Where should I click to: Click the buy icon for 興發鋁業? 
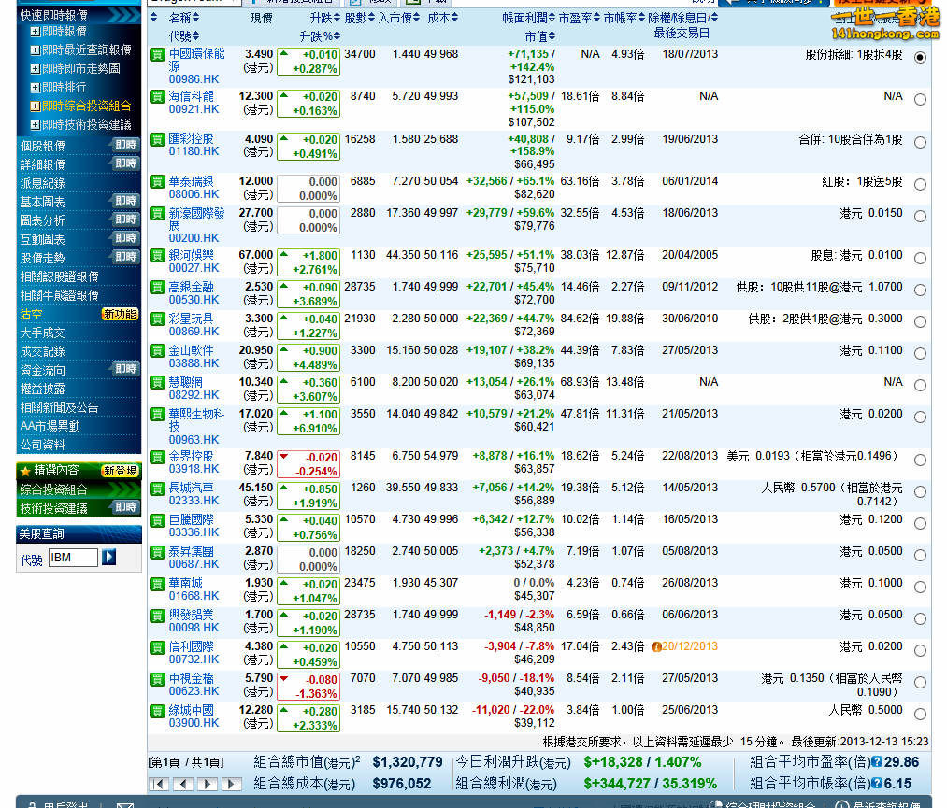157,616
